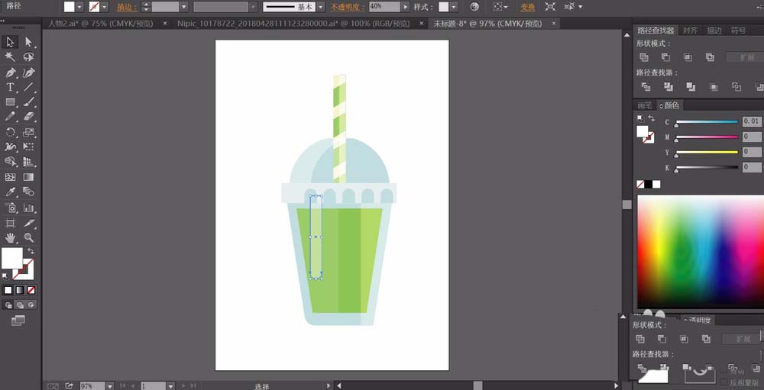Select the Artboard tool
The image size is (764, 390).
[10, 223]
